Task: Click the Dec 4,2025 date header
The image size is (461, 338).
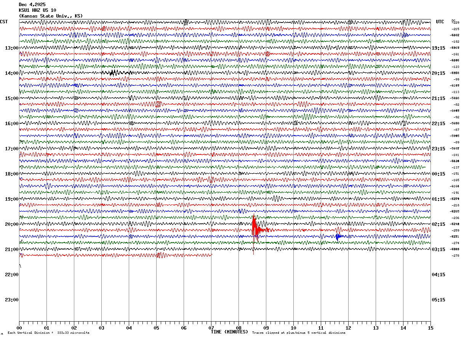Action: pos(32,5)
